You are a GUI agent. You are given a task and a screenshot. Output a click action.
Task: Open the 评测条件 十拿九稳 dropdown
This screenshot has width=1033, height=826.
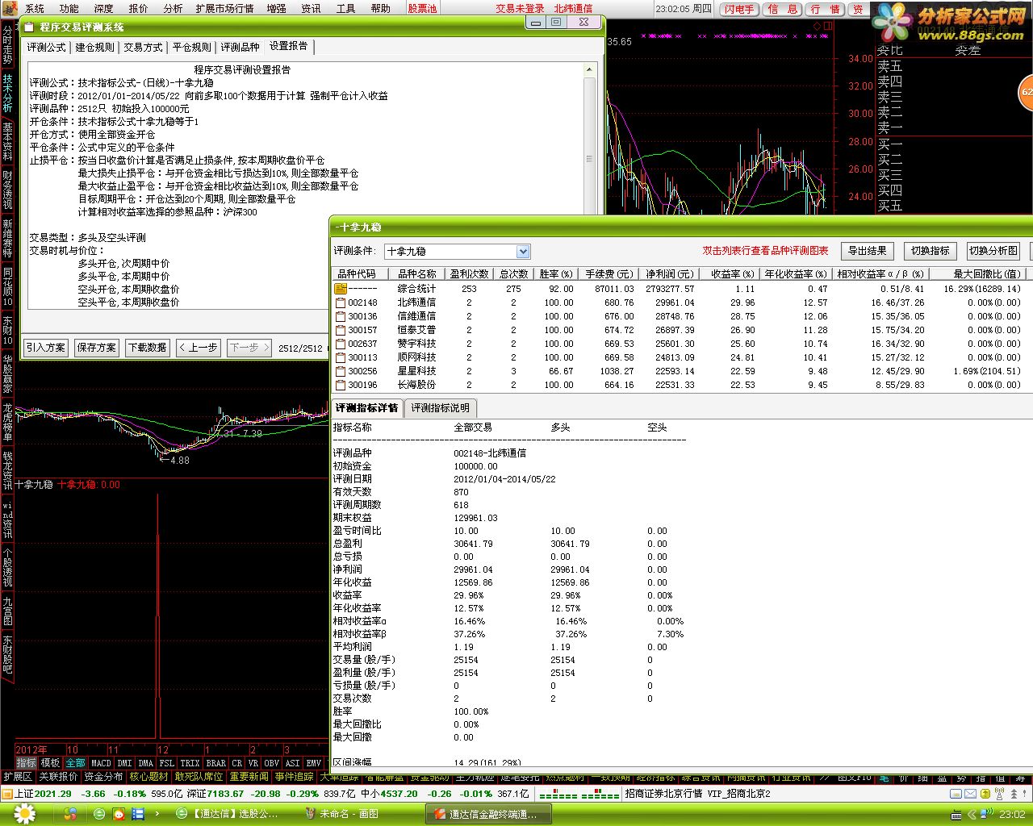tap(458, 252)
